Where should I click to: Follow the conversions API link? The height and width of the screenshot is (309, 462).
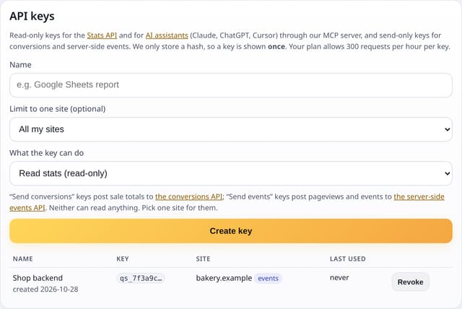coord(188,196)
